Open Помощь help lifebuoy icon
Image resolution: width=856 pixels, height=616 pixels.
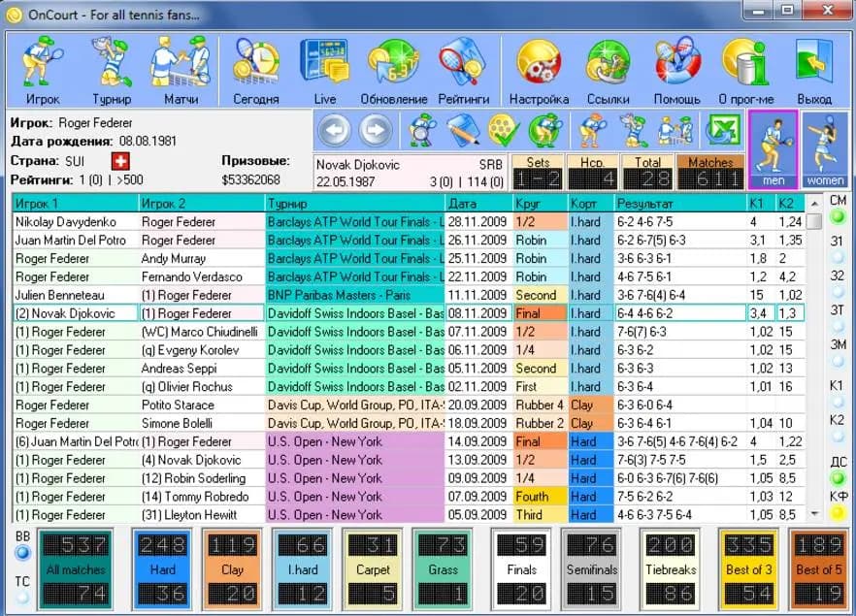click(677, 71)
